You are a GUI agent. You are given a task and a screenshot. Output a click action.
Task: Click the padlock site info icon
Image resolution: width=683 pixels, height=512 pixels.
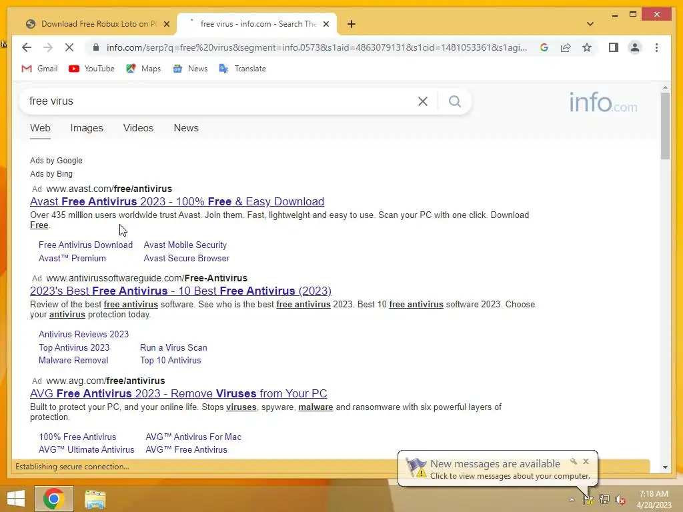pos(96,47)
